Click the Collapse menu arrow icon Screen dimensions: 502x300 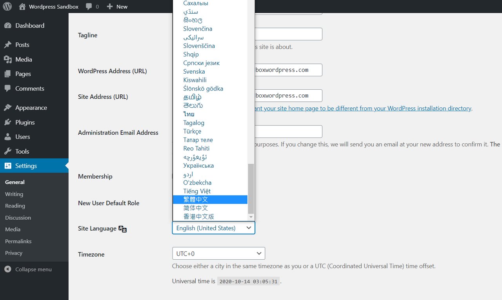(8, 269)
